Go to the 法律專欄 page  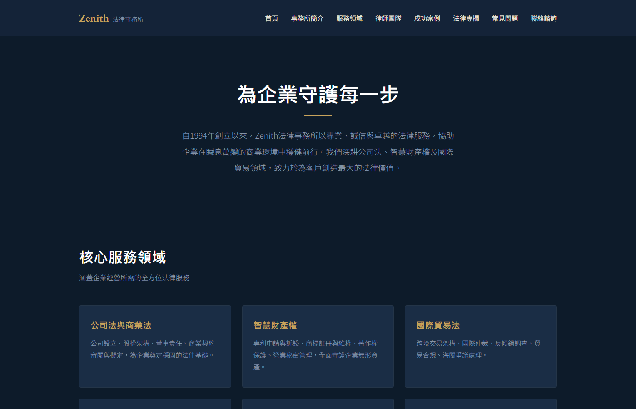click(x=466, y=19)
